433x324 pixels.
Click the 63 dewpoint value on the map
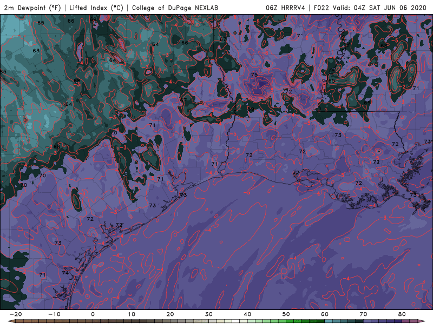pyautogui.click(x=36, y=51)
